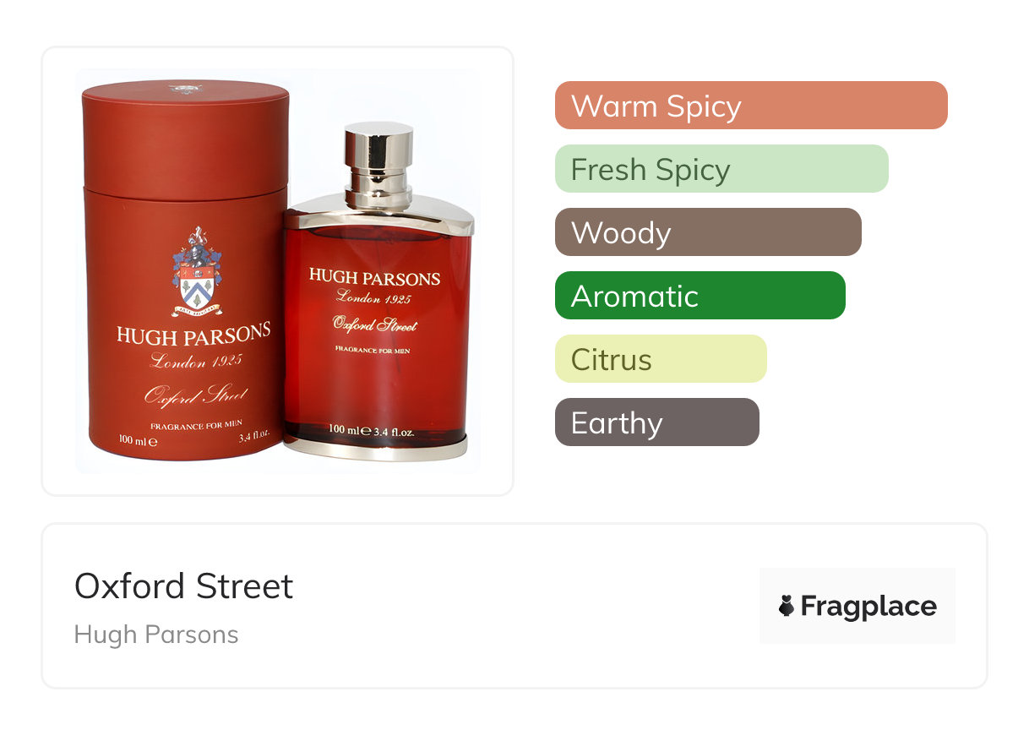This screenshot has width=1029, height=730.
Task: Pick the green Aromatic accord bar
Action: 700,296
